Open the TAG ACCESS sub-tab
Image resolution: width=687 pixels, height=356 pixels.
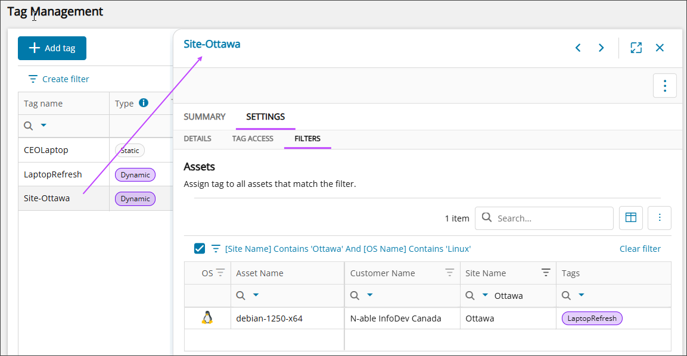pyautogui.click(x=253, y=139)
